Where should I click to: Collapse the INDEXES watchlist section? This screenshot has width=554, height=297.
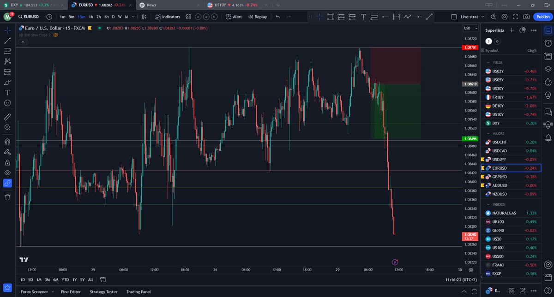pyautogui.click(x=488, y=204)
